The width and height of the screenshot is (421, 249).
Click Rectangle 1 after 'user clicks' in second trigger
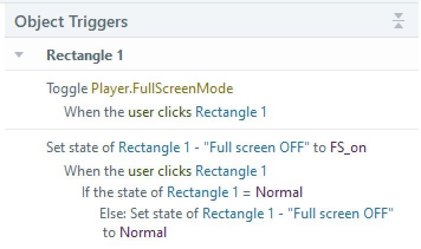point(231,171)
